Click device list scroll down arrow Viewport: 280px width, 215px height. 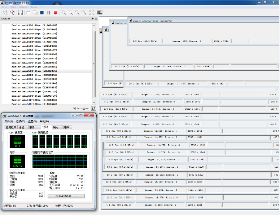(94, 103)
